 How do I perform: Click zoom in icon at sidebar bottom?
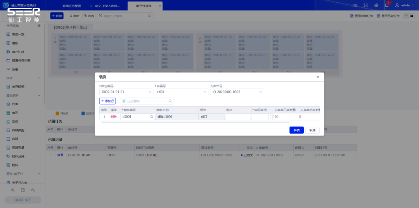point(13,190)
